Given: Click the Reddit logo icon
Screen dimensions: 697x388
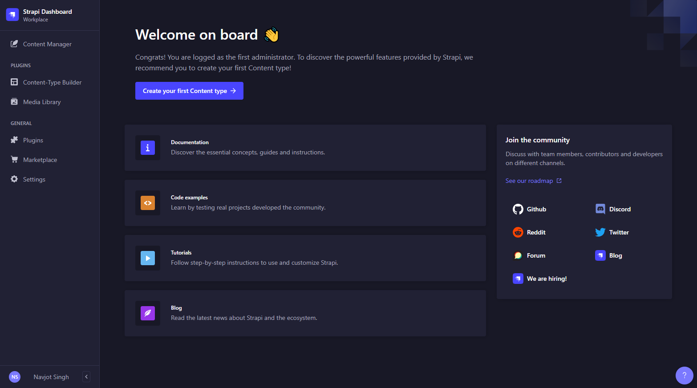Looking at the screenshot, I should click(518, 232).
